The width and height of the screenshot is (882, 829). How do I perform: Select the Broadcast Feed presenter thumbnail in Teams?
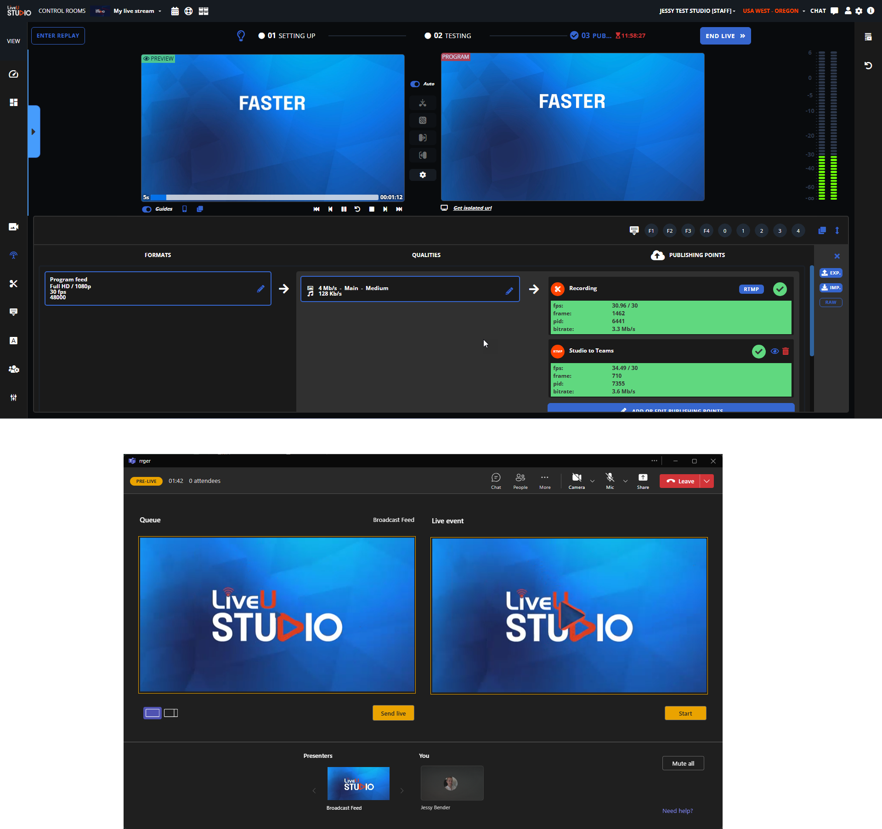[358, 784]
